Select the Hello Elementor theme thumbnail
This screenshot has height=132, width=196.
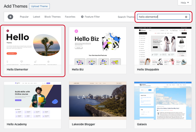[x=32, y=46]
